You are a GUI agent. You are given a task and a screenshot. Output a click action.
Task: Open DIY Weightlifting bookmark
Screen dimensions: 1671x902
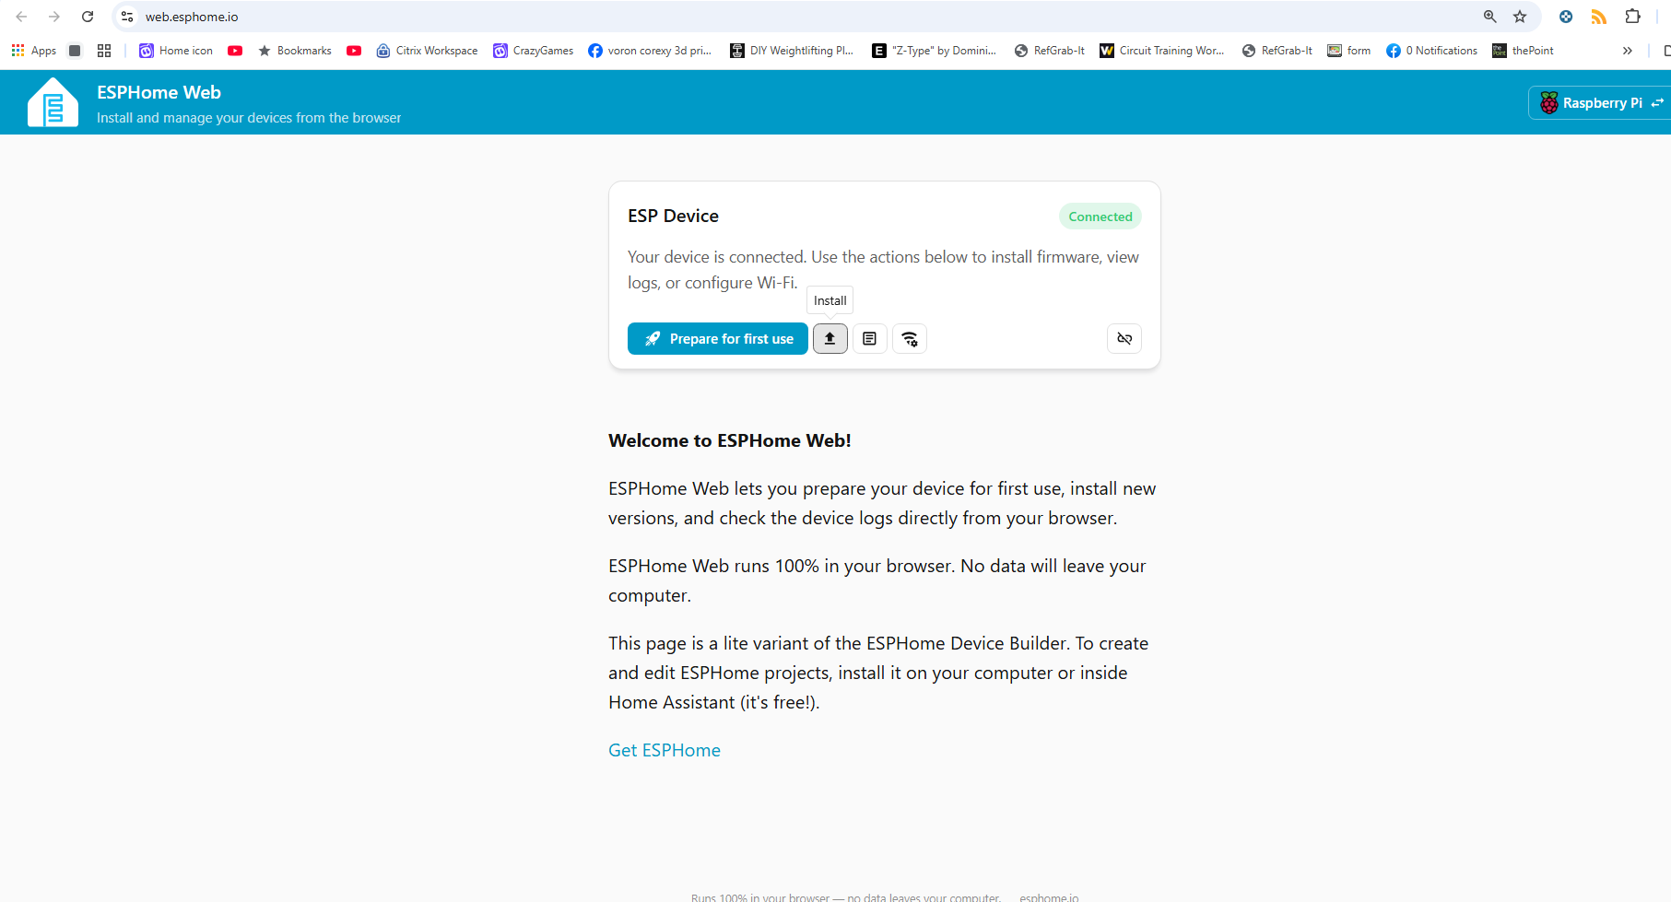tap(792, 51)
